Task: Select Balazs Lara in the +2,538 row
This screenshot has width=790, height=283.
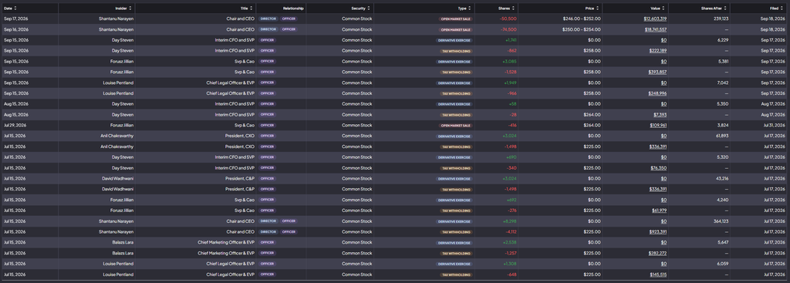Action: pyautogui.click(x=123, y=242)
